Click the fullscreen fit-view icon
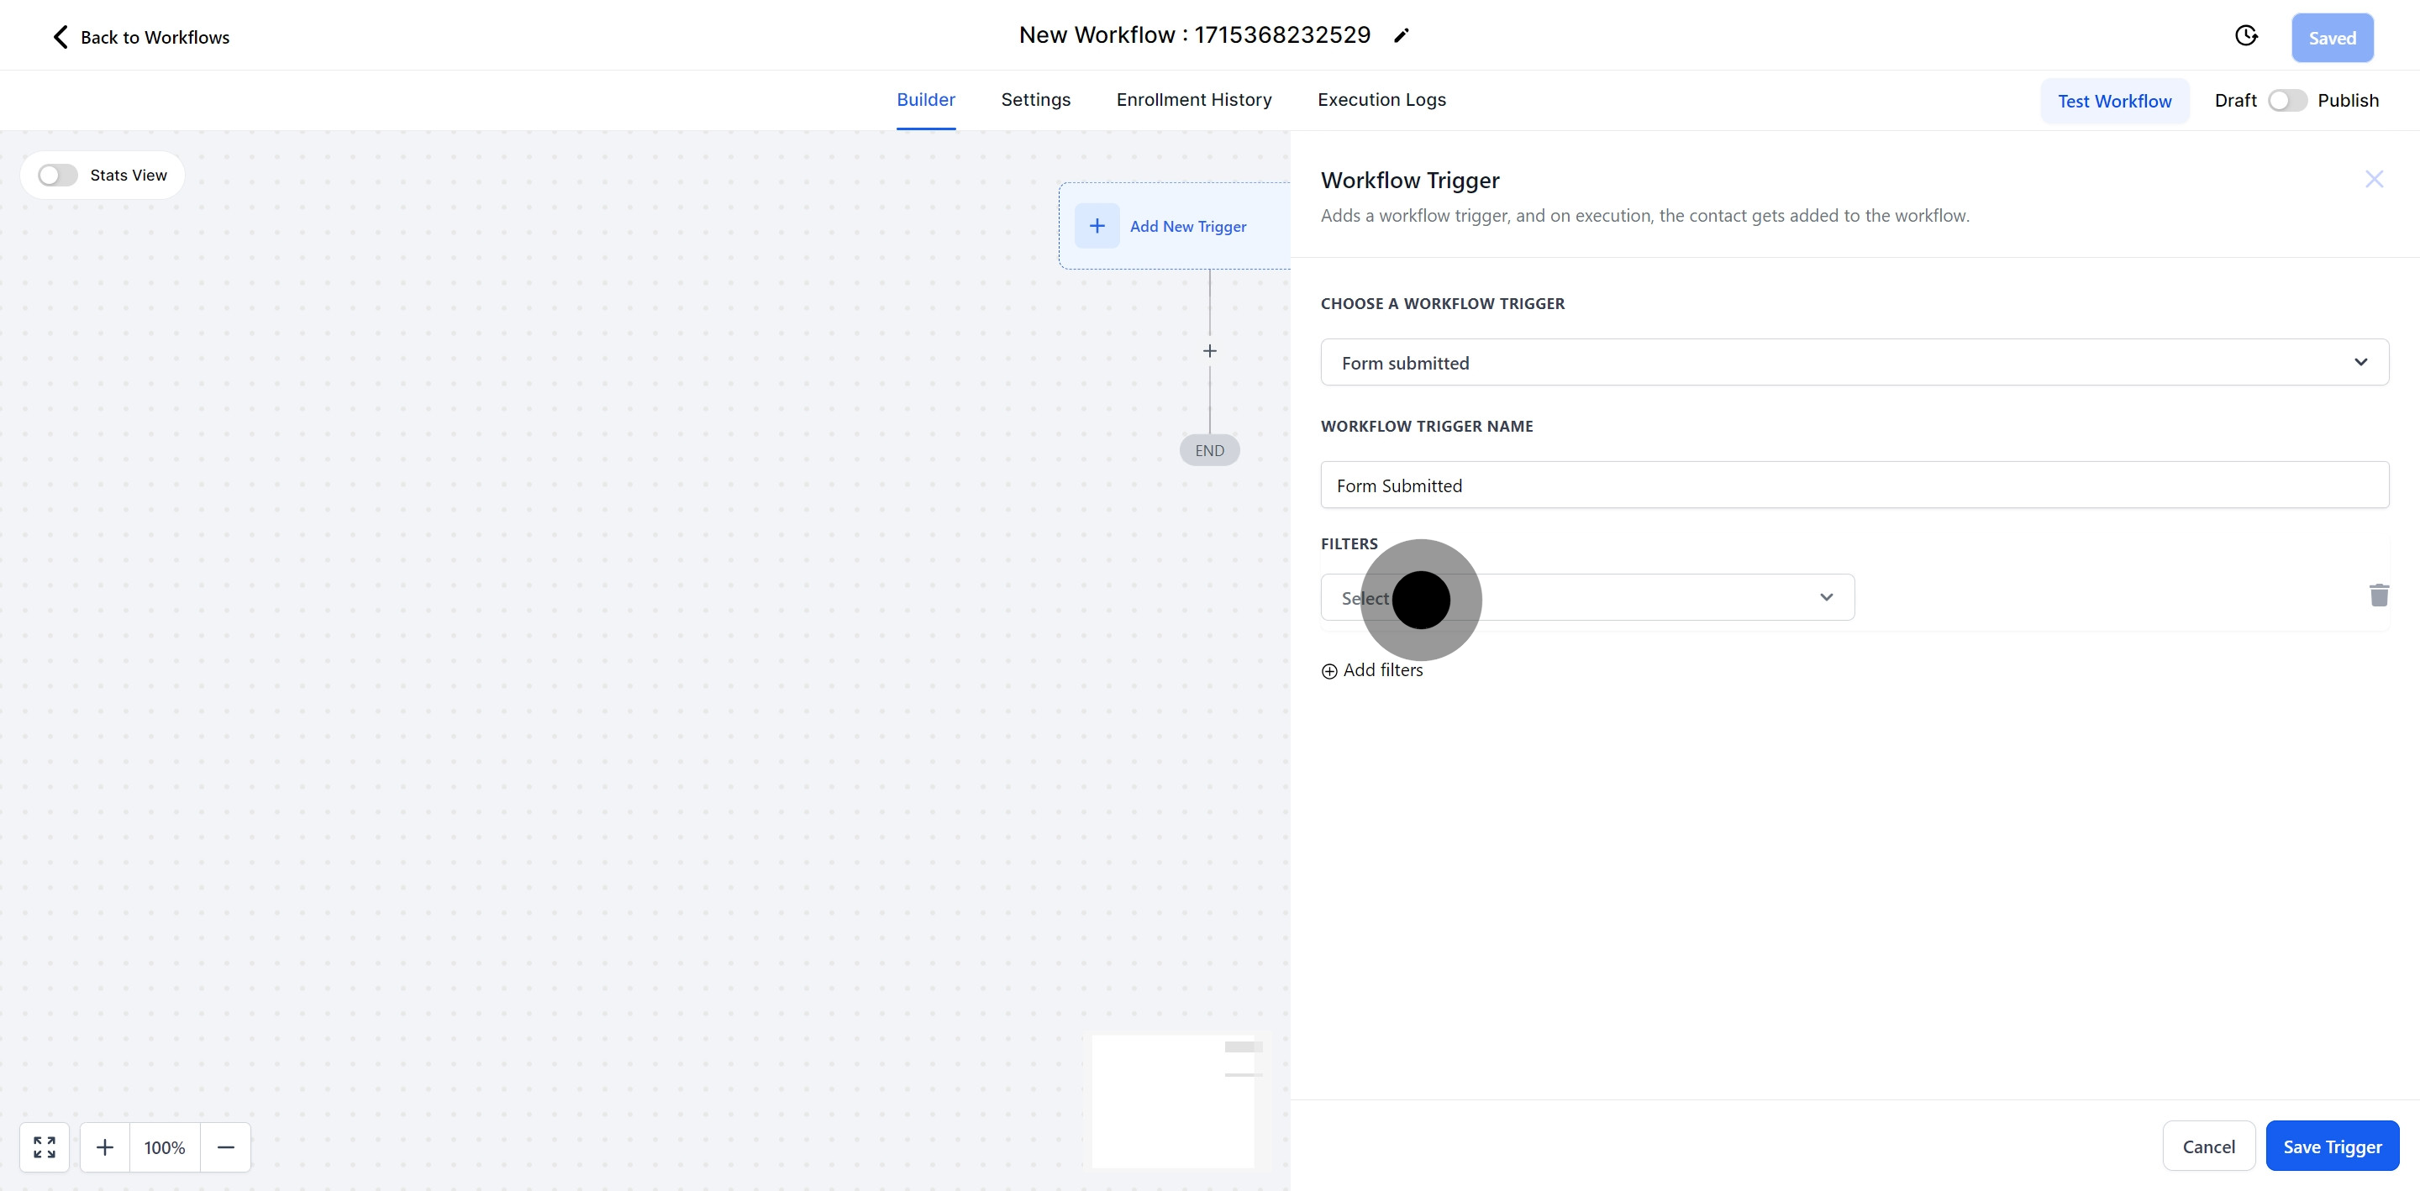 (45, 1146)
